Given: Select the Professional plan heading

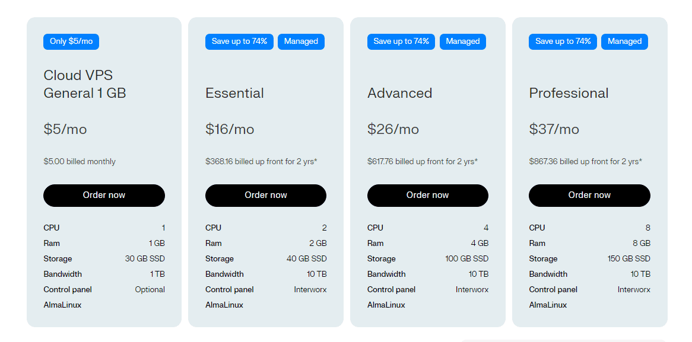Looking at the screenshot, I should coord(569,93).
